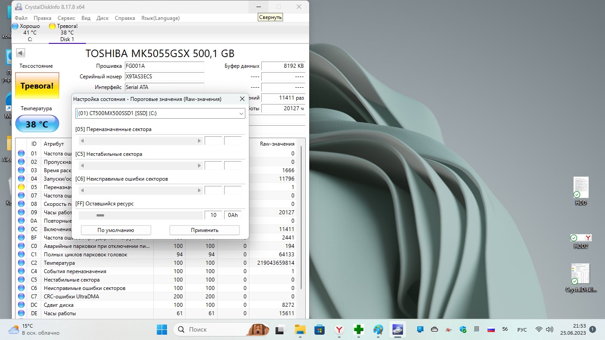Screen dimensions: 605x340
Task: Click the Прошивка field showing FG001A
Action: click(x=164, y=66)
